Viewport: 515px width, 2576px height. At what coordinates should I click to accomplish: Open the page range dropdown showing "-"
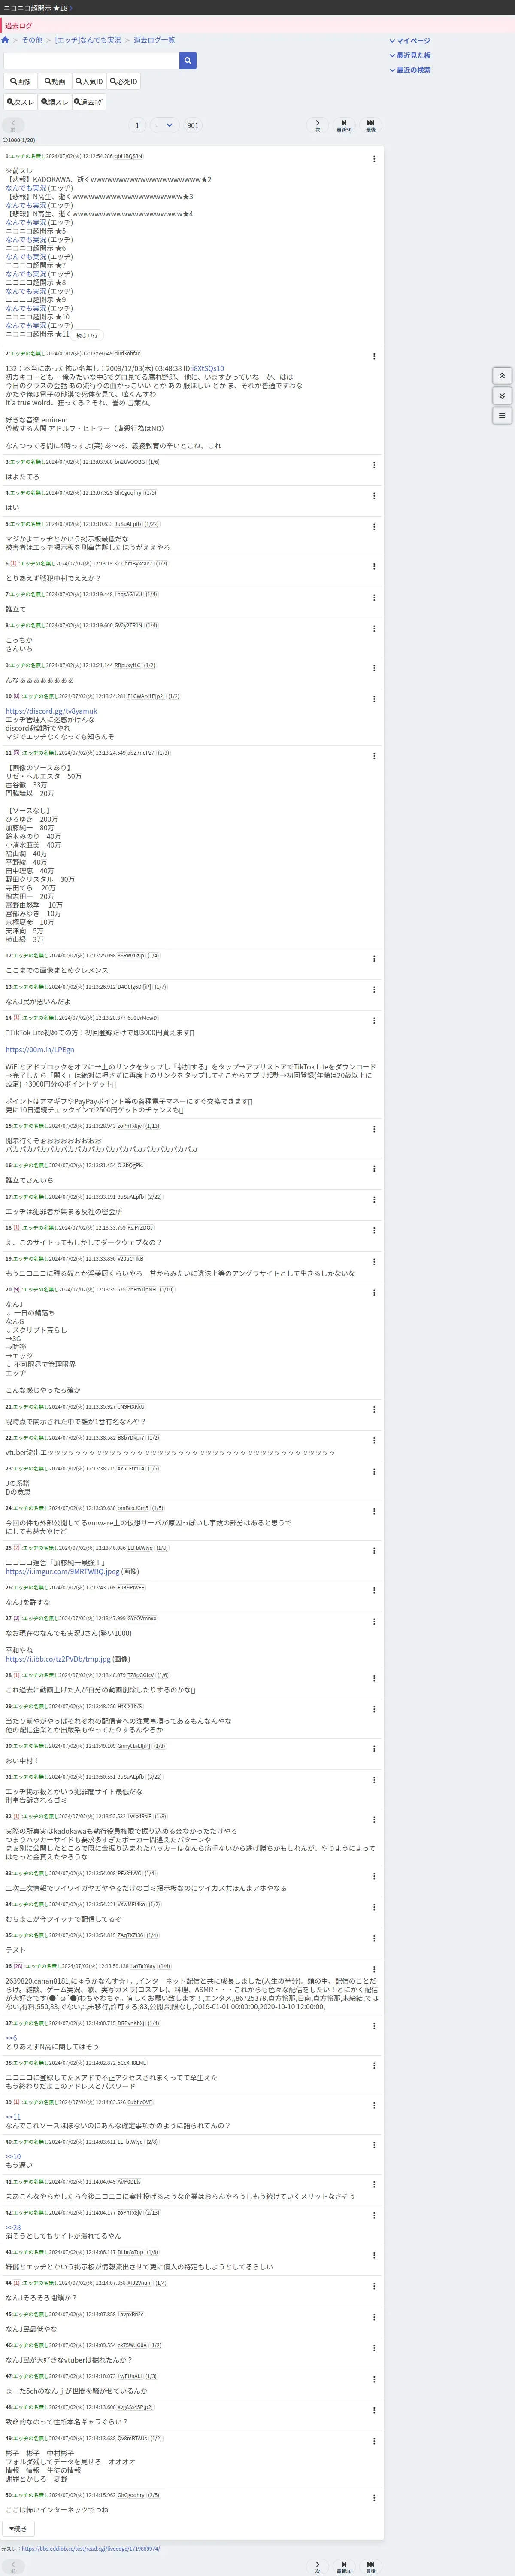[164, 126]
